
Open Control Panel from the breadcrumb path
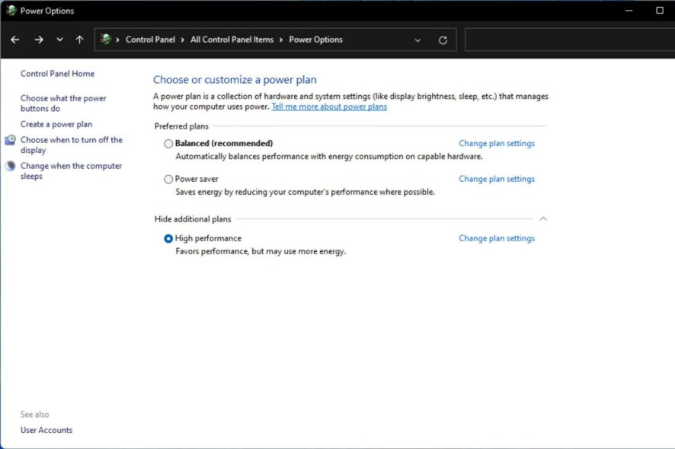tap(150, 39)
